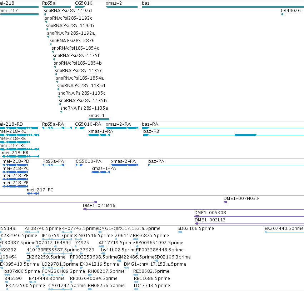This screenshot has height=291, width=304.
Task: Click the GM01742.5prime EST label
Action: pyautogui.click(x=67, y=286)
